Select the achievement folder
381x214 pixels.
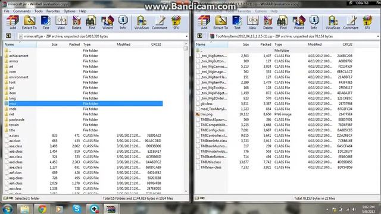pyautogui.click(x=18, y=56)
